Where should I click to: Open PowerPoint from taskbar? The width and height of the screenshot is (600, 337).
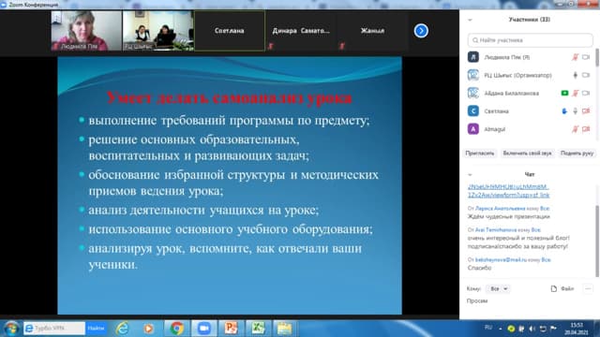(231, 329)
